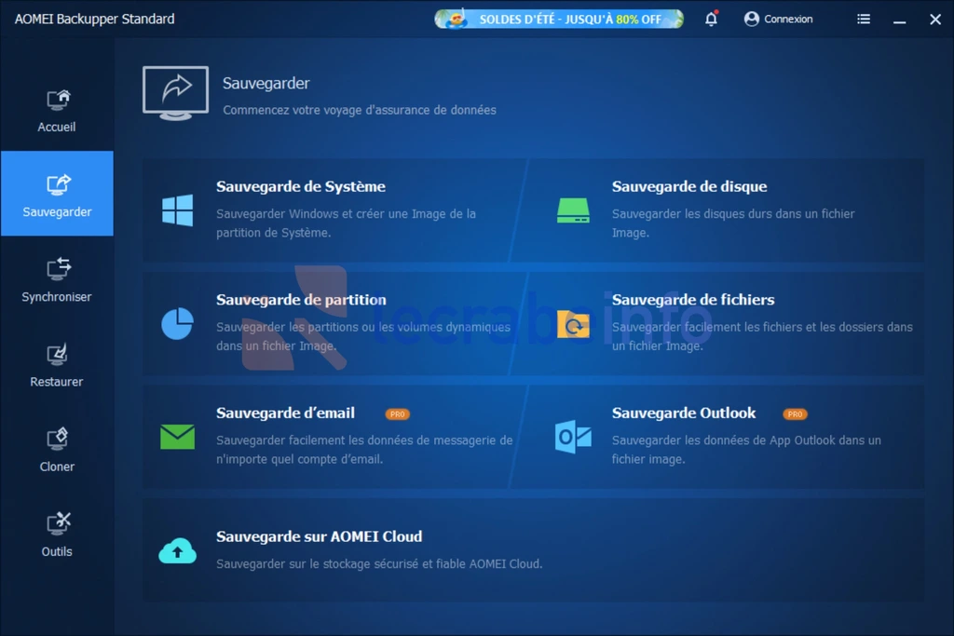Open Sauvegarde d'email option
954x636 pixels.
[285, 413]
